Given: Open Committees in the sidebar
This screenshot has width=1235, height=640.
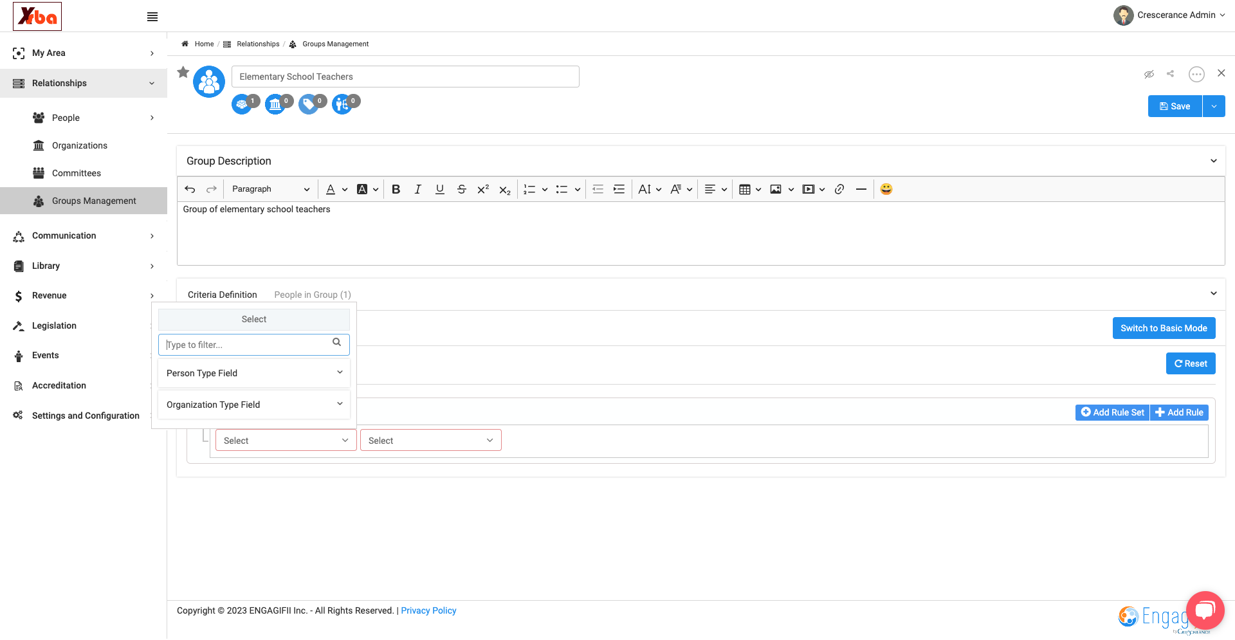Looking at the screenshot, I should [x=77, y=173].
